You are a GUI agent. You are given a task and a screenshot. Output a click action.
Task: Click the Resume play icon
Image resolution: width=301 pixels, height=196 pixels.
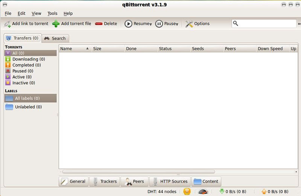[x=128, y=24]
